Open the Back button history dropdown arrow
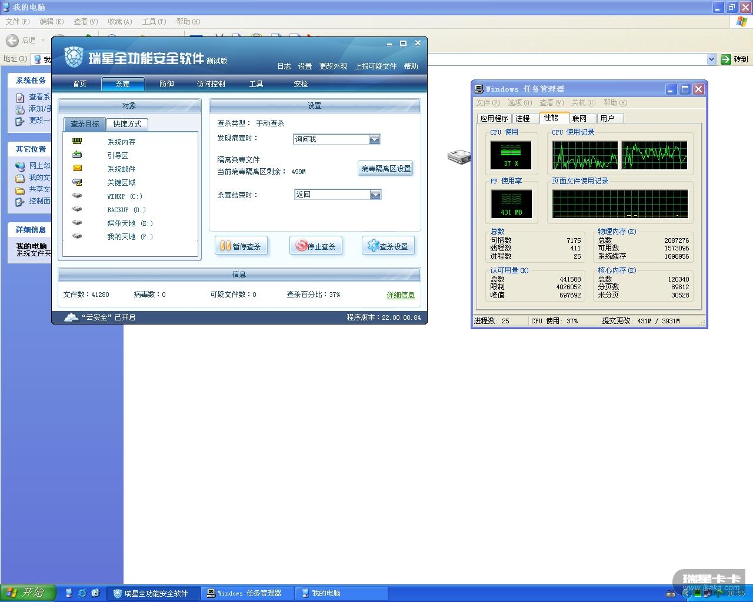Screen dimensions: 753x602 click(x=43, y=40)
